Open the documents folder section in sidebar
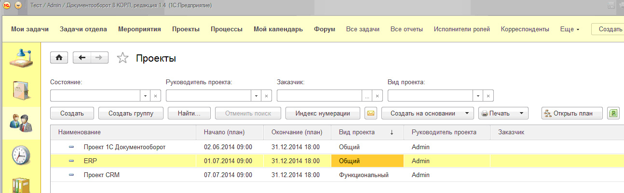Screen dimensions: 624x193 21,90
